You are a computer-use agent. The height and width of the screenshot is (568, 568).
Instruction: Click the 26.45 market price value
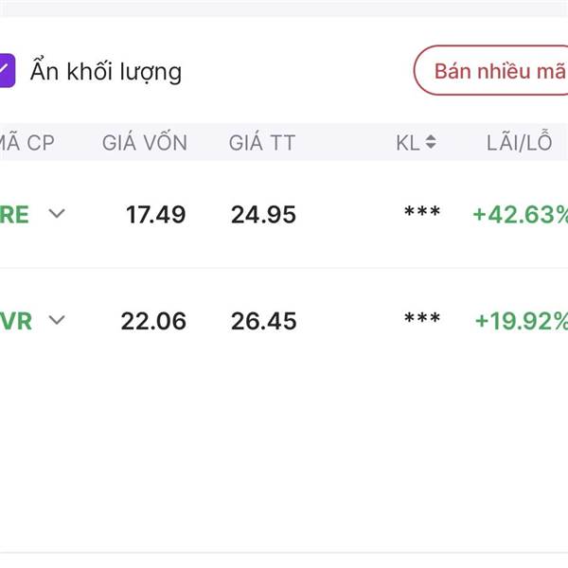click(x=263, y=321)
